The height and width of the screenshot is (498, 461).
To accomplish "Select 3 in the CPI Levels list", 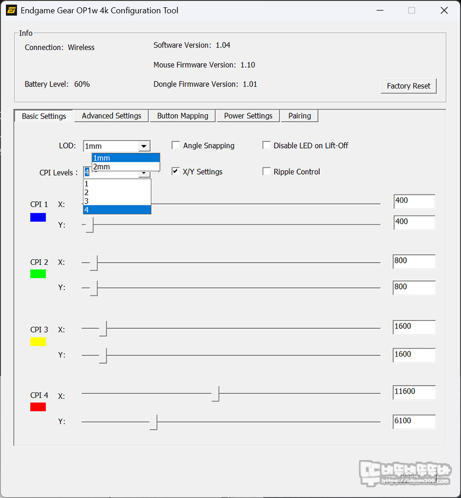I will [117, 201].
